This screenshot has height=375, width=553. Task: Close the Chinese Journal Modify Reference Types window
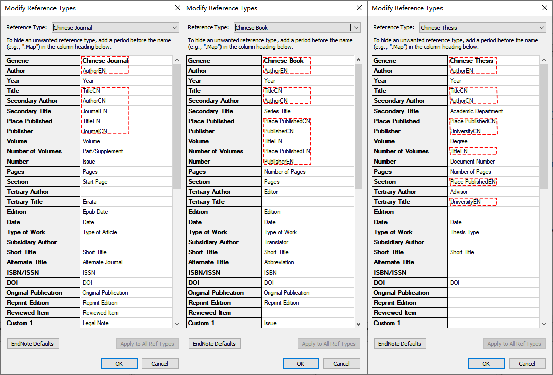[178, 8]
